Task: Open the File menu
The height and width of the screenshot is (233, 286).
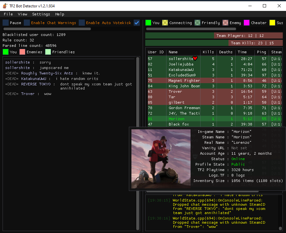Action: (8, 14)
